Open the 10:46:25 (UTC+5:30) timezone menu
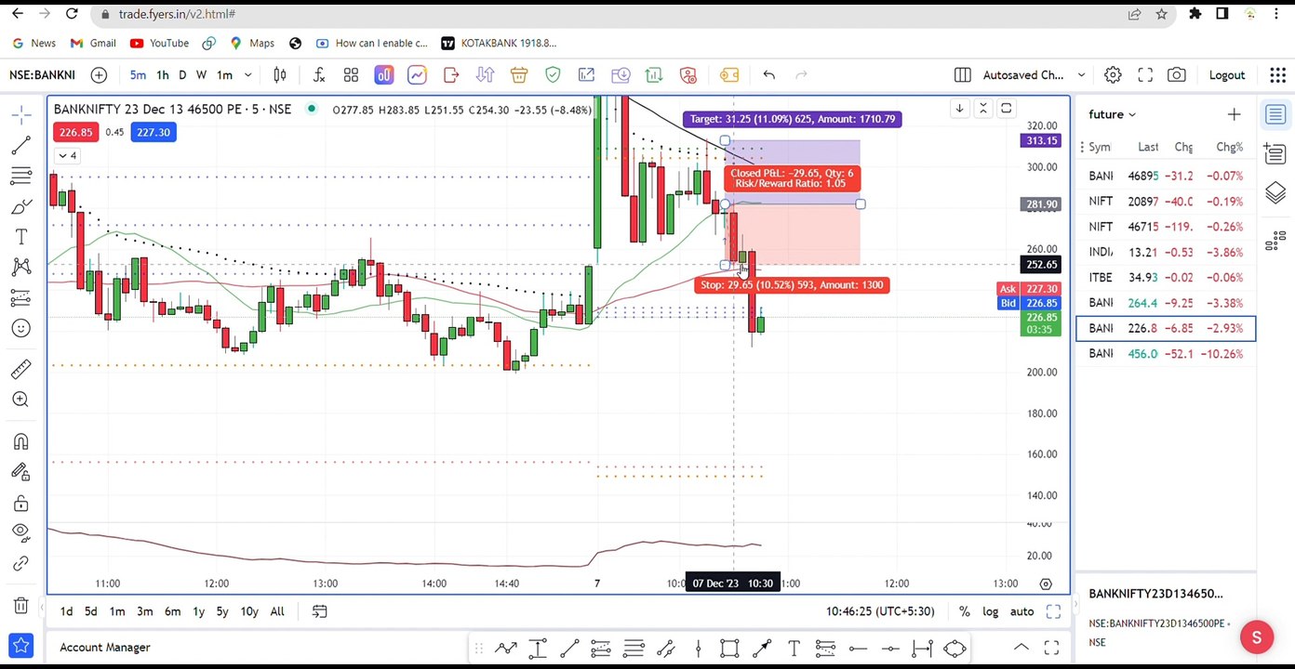Image resolution: width=1295 pixels, height=669 pixels. (x=880, y=611)
